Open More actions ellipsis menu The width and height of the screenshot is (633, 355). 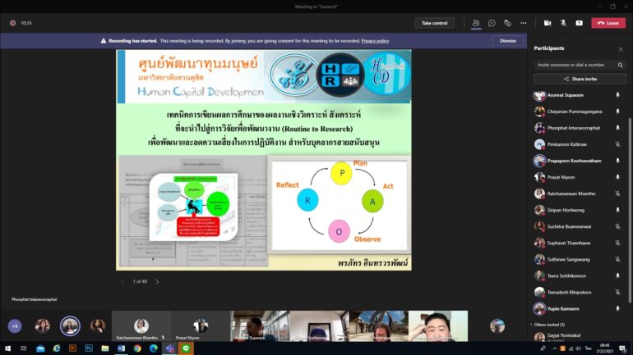coord(524,23)
